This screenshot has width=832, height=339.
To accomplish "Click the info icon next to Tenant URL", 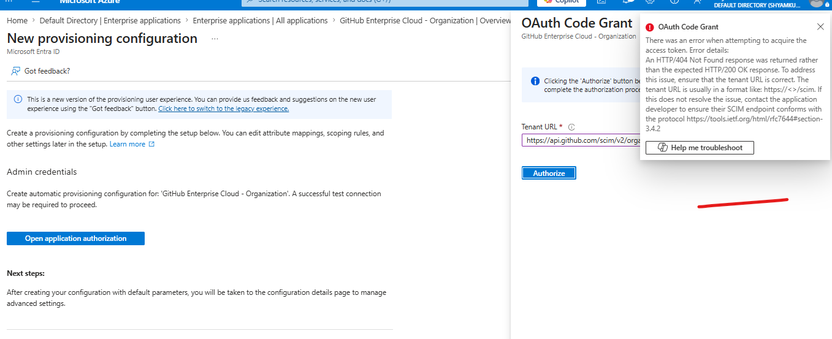I will [x=571, y=128].
